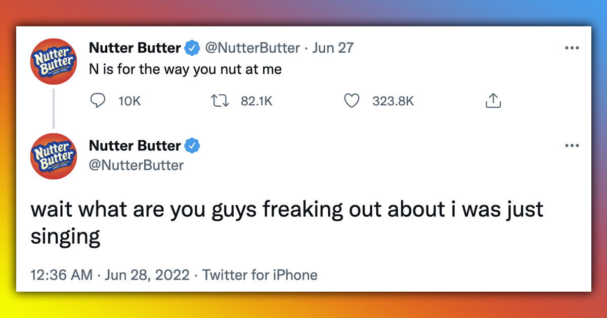Click the Nutter Butter display name
607x318 pixels.
click(134, 47)
